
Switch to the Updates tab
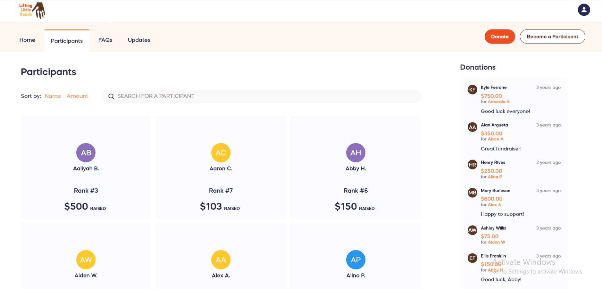click(x=139, y=40)
